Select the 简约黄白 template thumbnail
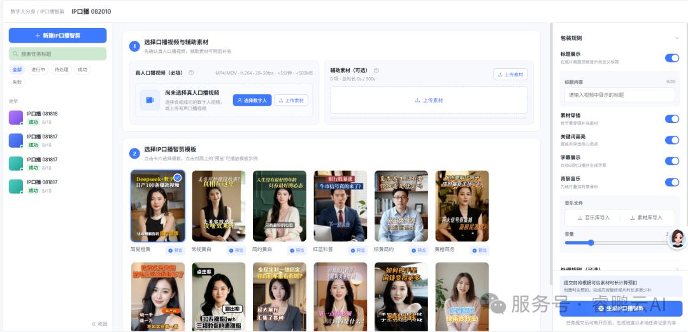688x332 pixels. (x=280, y=206)
